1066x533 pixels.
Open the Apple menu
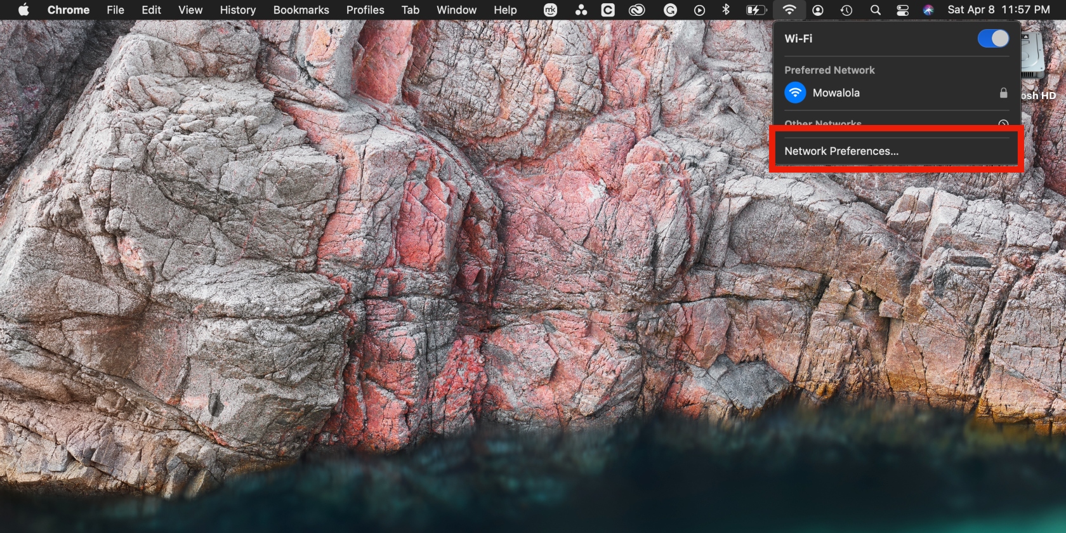coord(23,10)
